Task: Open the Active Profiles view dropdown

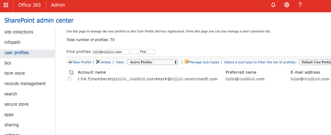Action: [x=153, y=62]
